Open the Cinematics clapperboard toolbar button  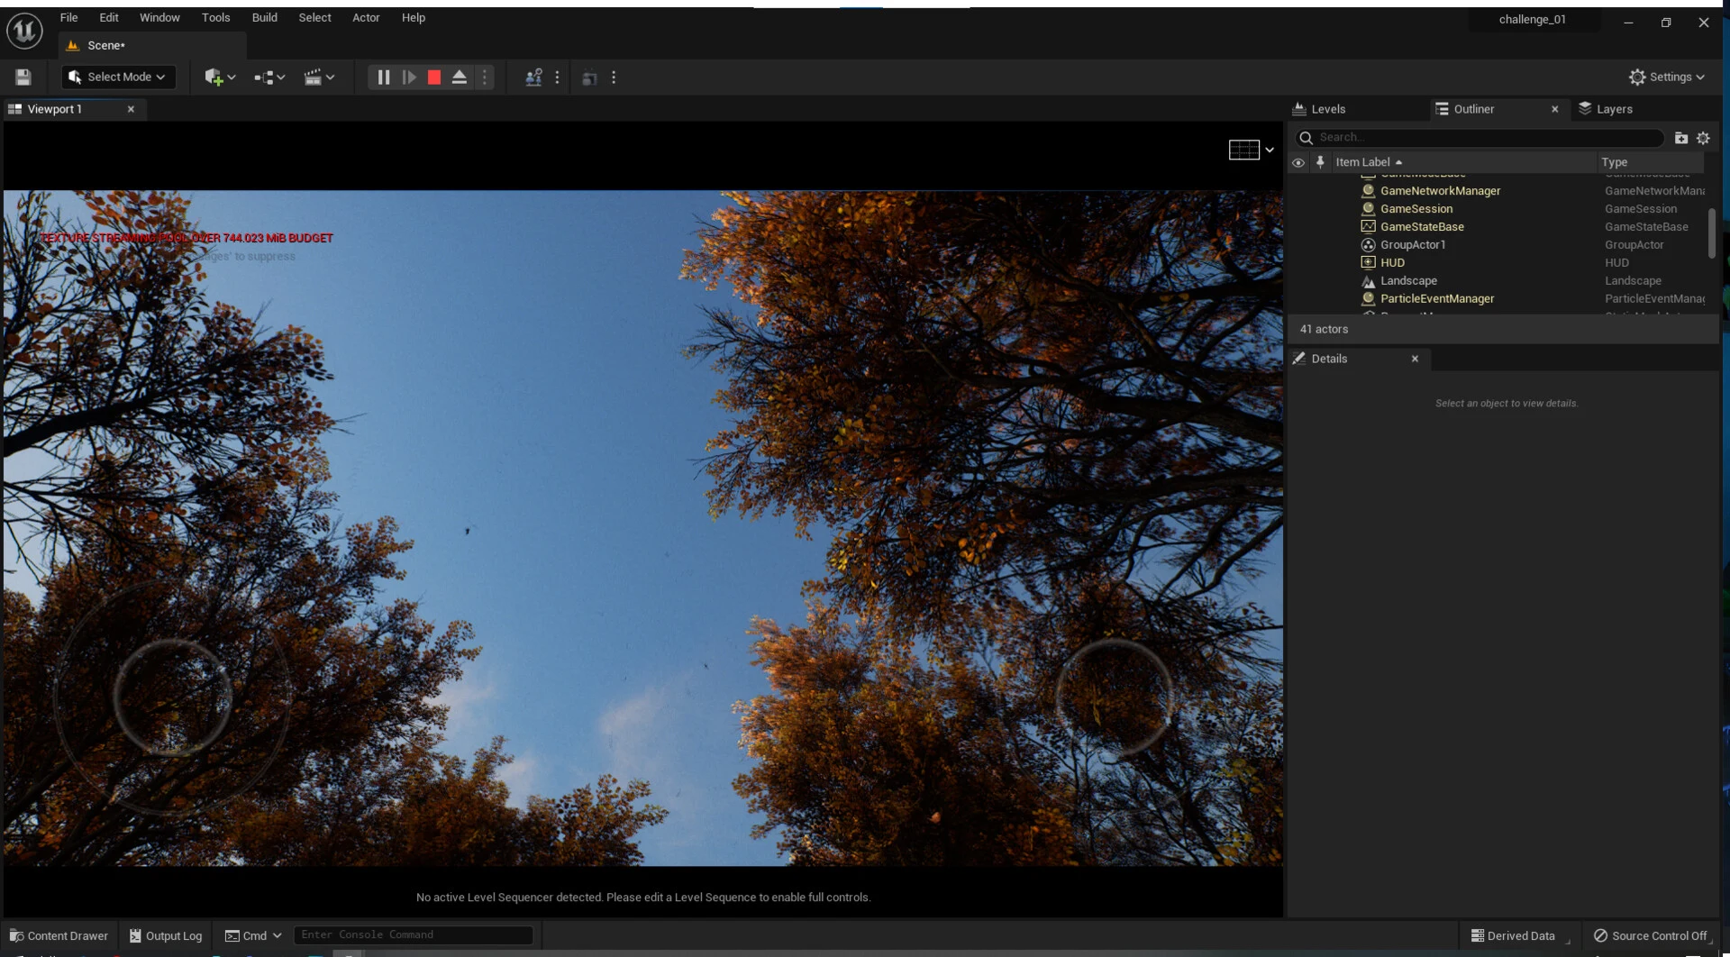click(x=318, y=77)
